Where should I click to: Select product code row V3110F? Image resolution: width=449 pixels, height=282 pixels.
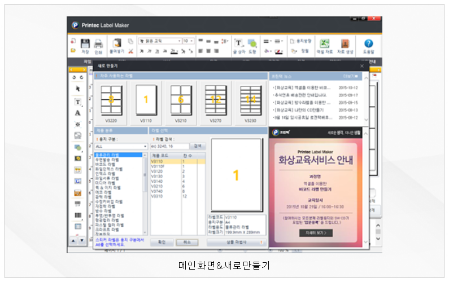click(x=178, y=166)
